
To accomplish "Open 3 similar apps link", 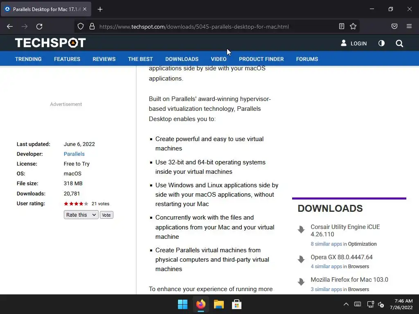I will click(x=326, y=289).
